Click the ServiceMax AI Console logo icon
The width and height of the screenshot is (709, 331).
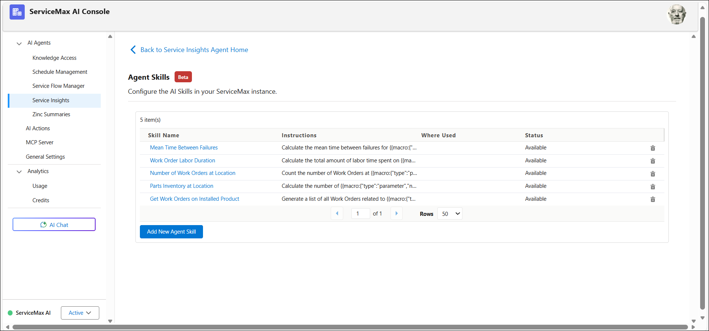(x=17, y=12)
